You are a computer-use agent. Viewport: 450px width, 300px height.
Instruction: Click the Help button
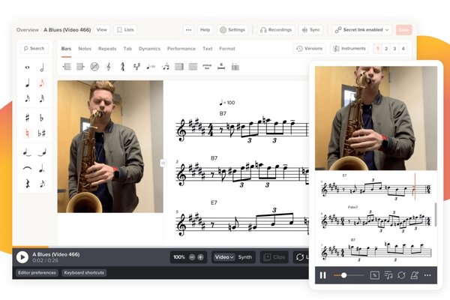point(205,30)
